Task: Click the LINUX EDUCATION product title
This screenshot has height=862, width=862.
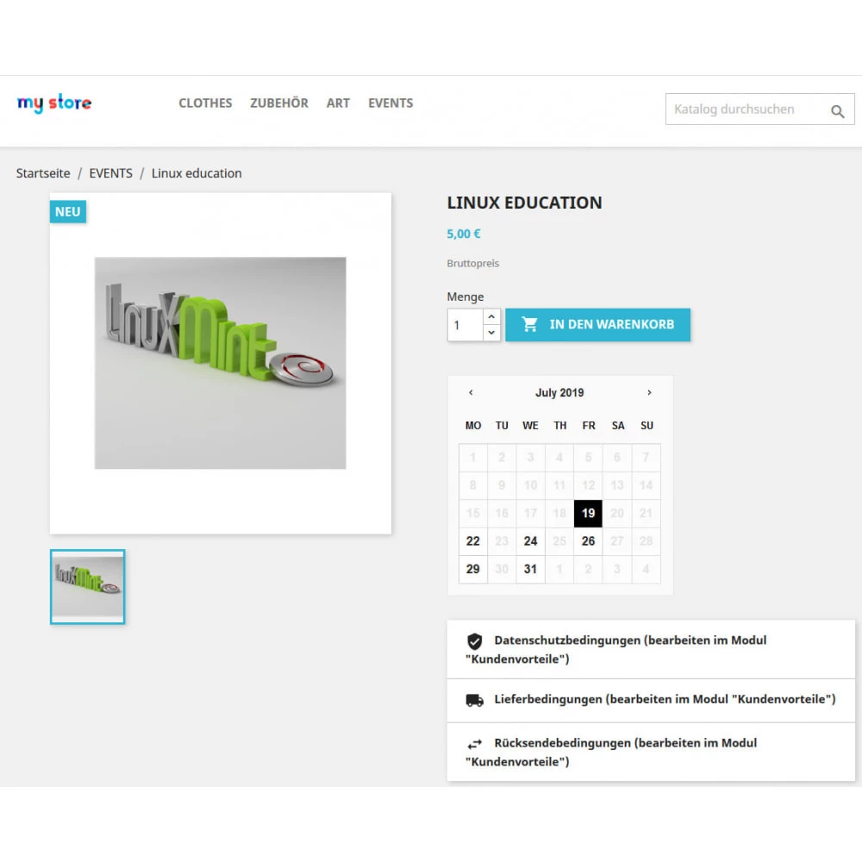Action: point(524,203)
